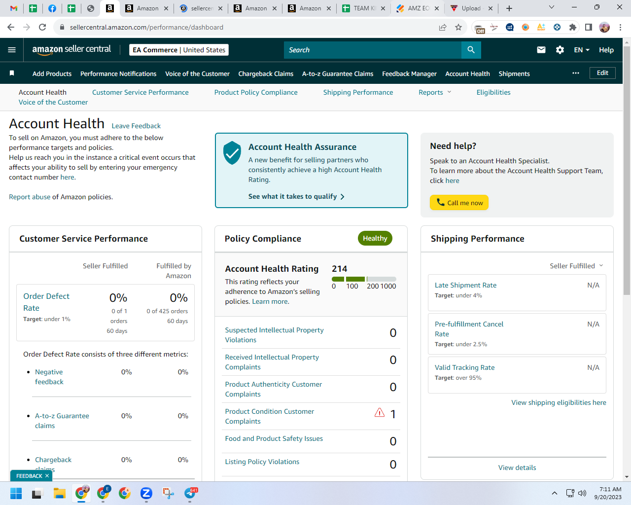
Task: Open the Settings gear icon
Action: tap(560, 50)
